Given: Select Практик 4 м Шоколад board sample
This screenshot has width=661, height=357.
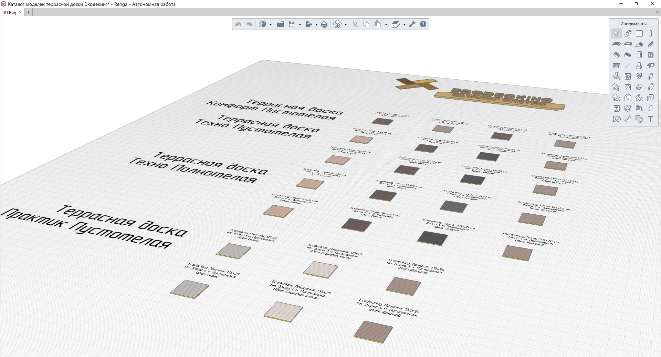Looking at the screenshot, I should coord(373,332).
